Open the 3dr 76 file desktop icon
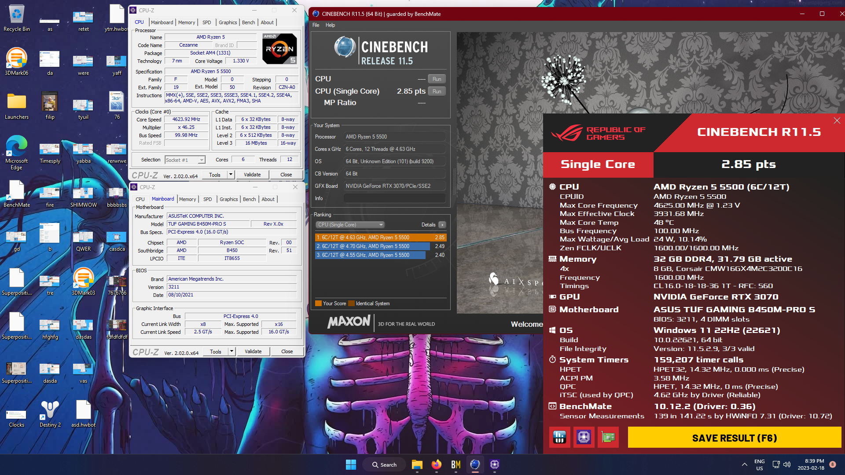Viewport: 845px width, 475px height. click(x=117, y=106)
